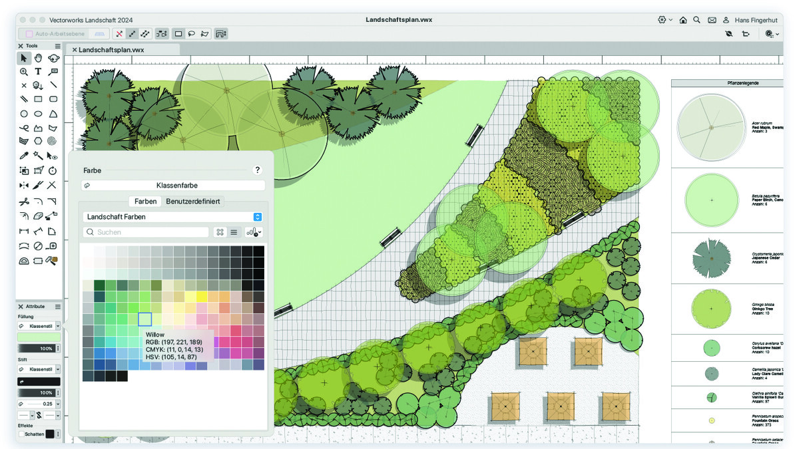Open the color picker help question mark
This screenshot has width=799, height=449.
point(258,170)
